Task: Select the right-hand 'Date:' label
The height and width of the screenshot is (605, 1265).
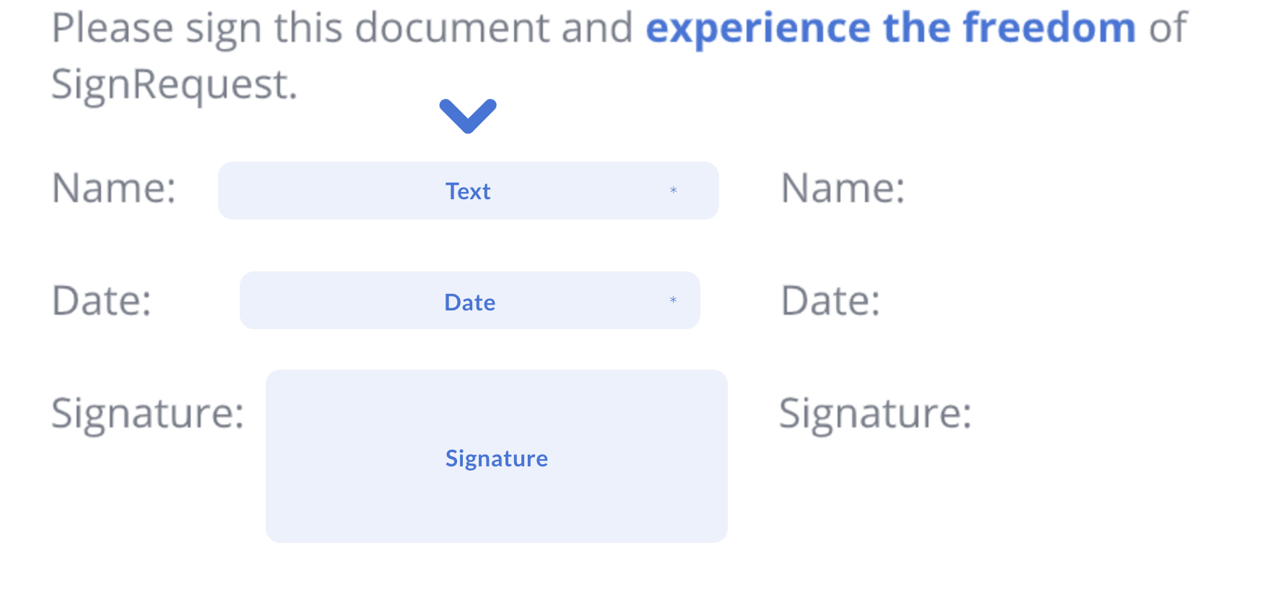Action: (831, 300)
